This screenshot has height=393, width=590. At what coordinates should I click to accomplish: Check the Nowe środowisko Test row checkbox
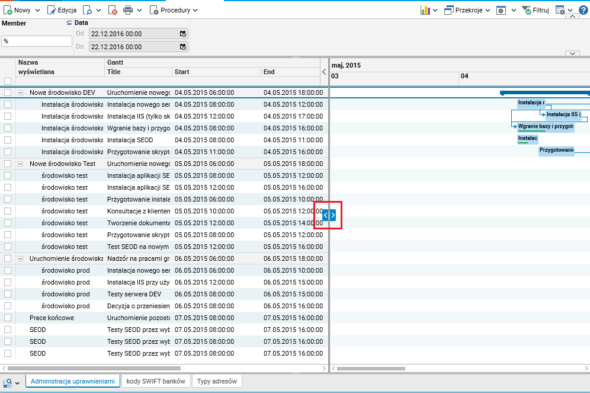point(8,164)
